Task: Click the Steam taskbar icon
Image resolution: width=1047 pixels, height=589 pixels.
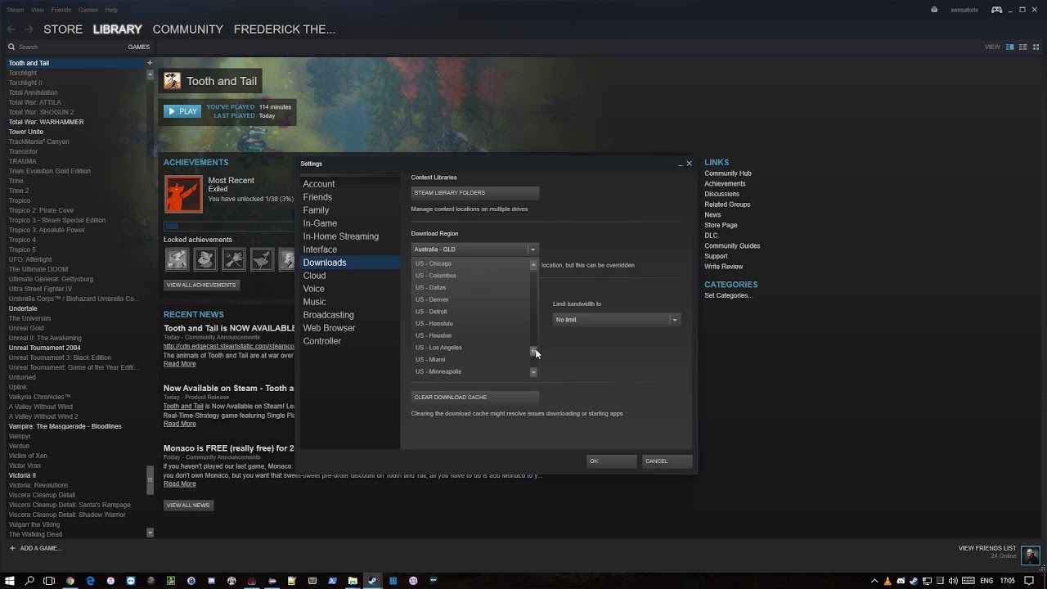Action: (x=372, y=581)
